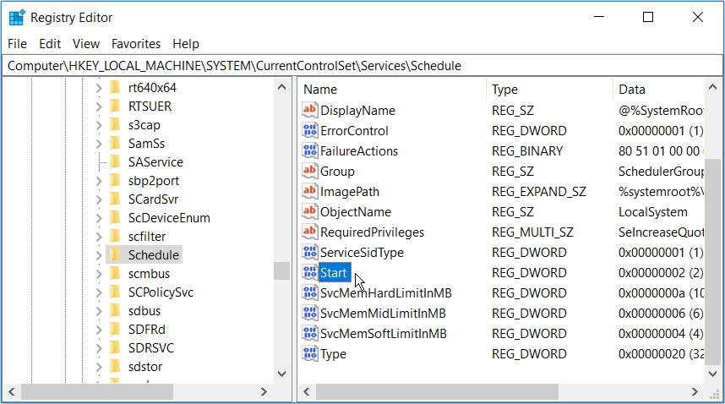The image size is (725, 404).
Task: Click the DisplayName string value icon
Action: pyautogui.click(x=309, y=111)
